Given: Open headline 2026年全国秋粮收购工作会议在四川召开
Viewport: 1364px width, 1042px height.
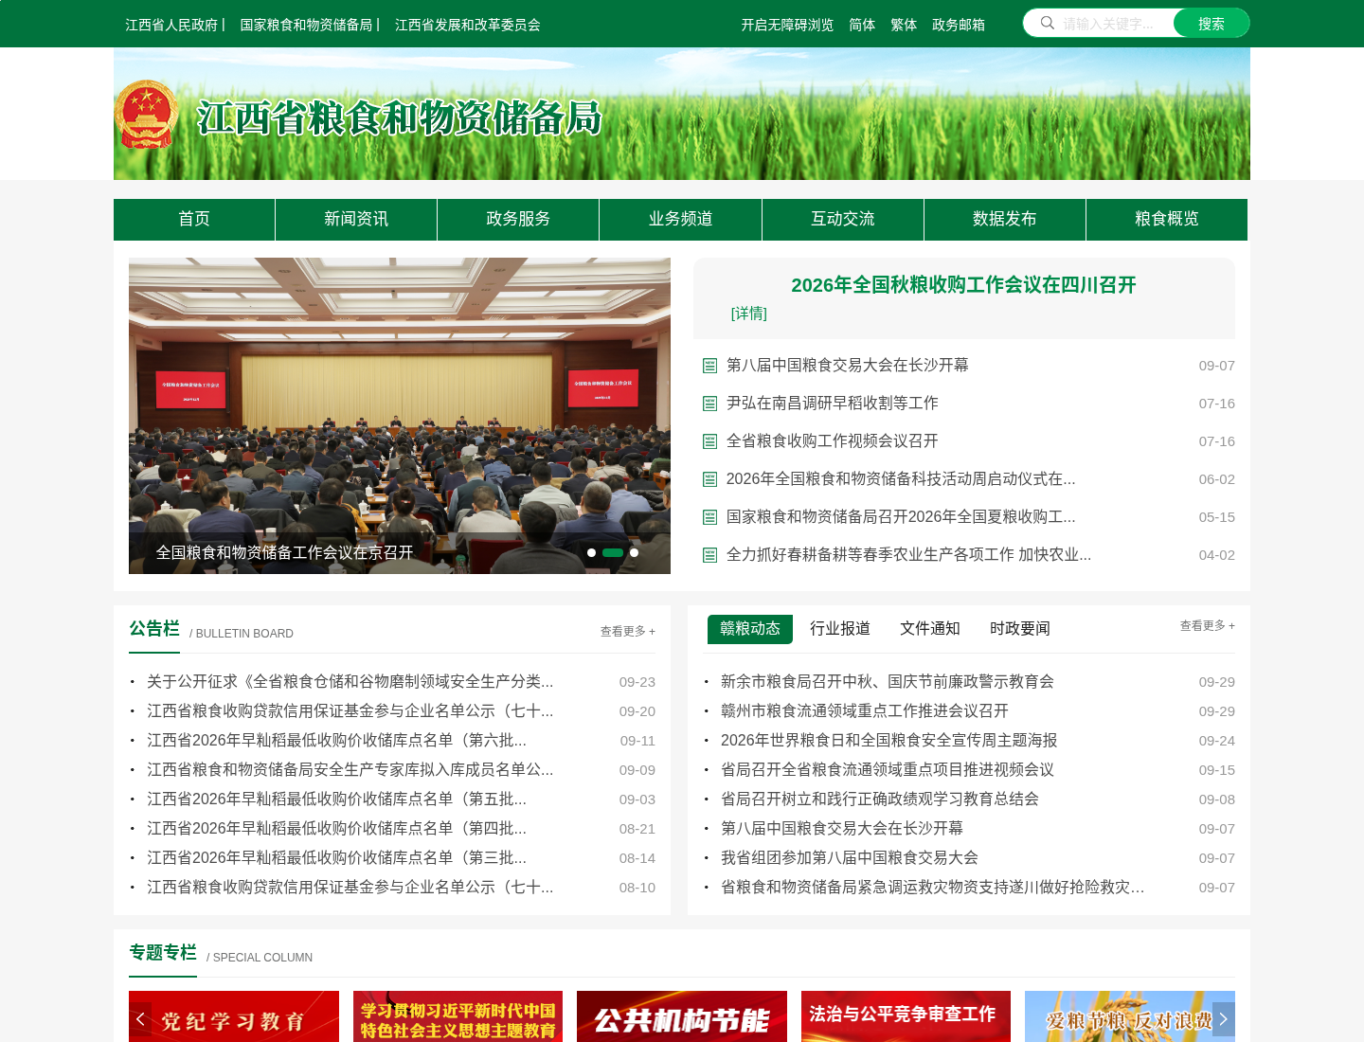Looking at the screenshot, I should point(963,285).
